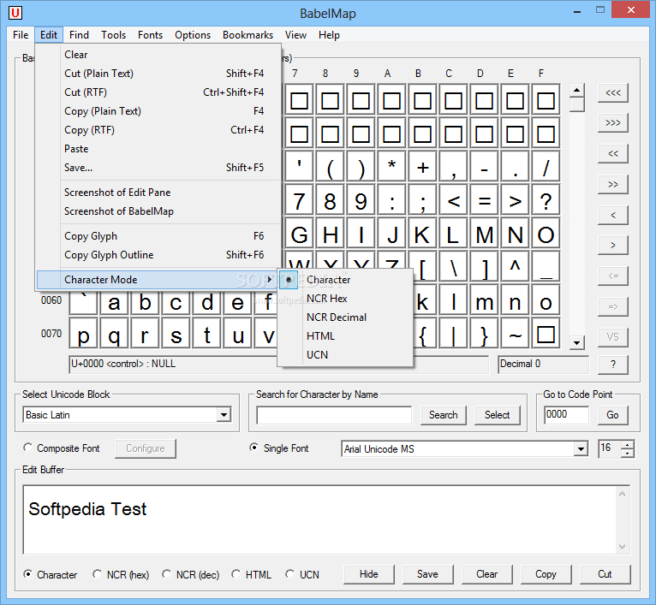Screen dimensions: 656x605
Task: Click the VS variation selector button
Action: pos(613,337)
